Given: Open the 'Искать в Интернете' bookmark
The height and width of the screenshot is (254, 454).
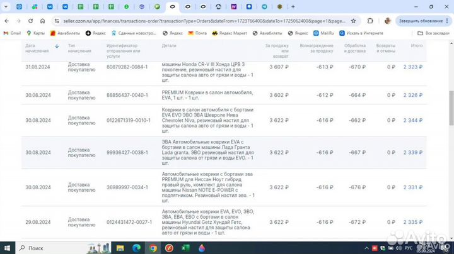Looking at the screenshot, I should [361, 33].
